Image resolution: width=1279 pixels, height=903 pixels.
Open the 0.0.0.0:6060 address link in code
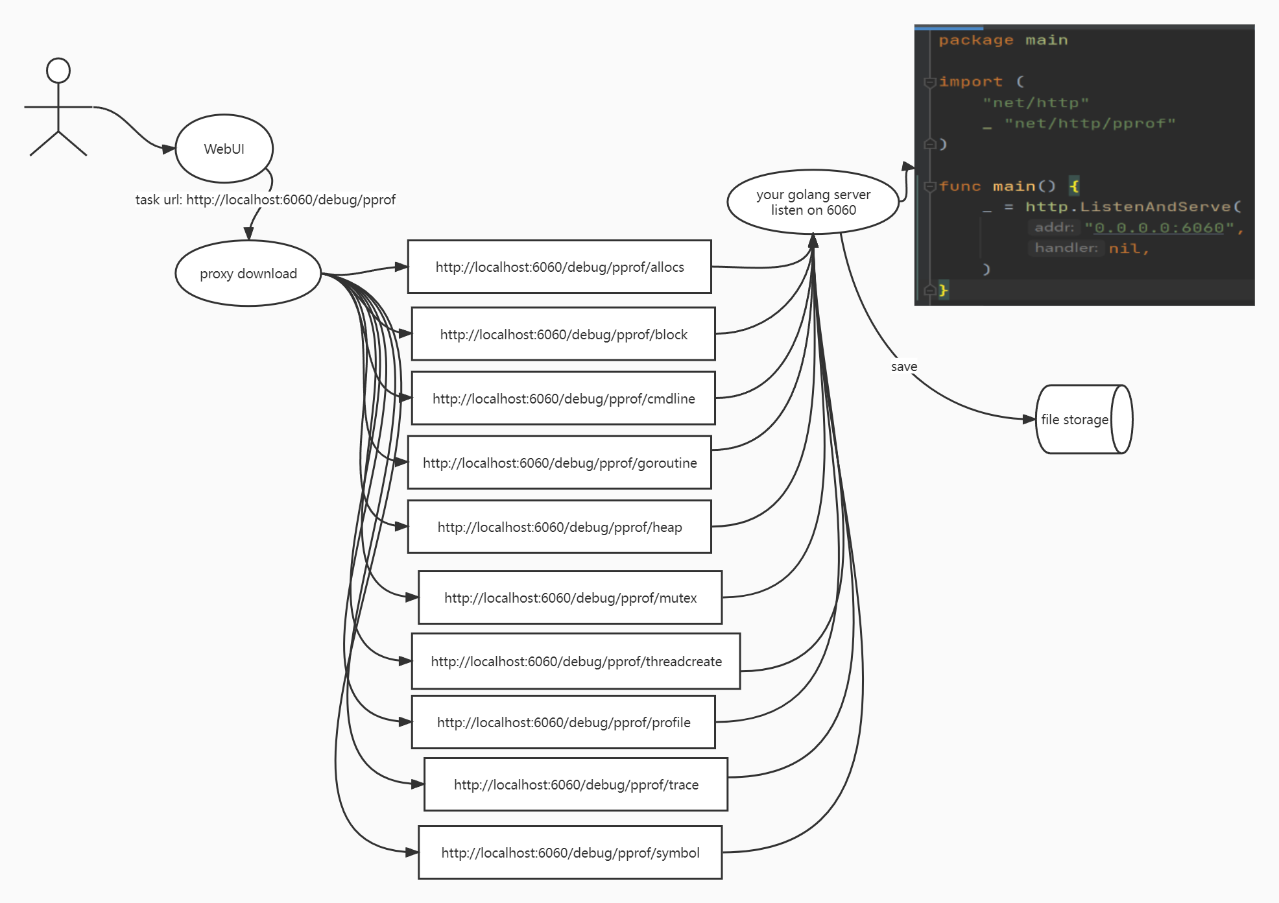point(1158,228)
